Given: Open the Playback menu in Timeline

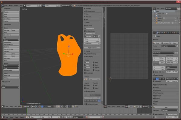Looking at the screenshot, I should pyautogui.click(x=22, y=117).
